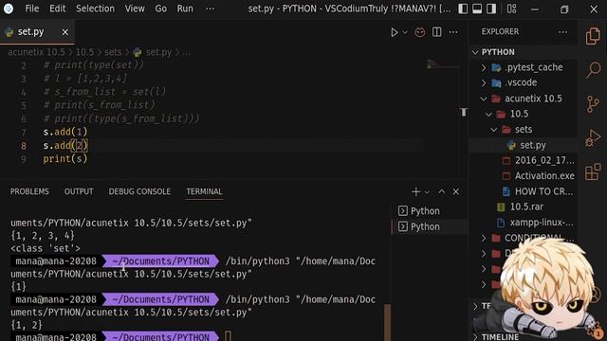Switch to the PROBLEMS panel tab
Viewport: 607px width, 341px height.
pyautogui.click(x=29, y=191)
